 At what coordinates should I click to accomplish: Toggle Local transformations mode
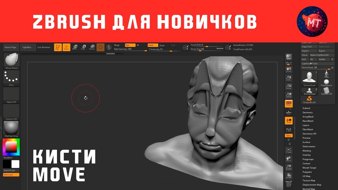coord(289,121)
